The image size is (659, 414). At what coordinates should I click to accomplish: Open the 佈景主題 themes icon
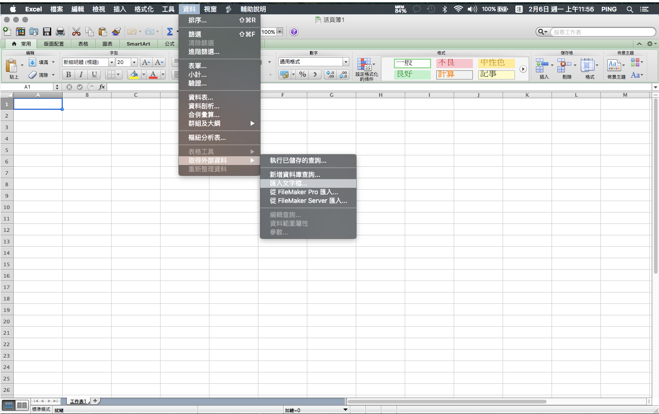(x=614, y=65)
